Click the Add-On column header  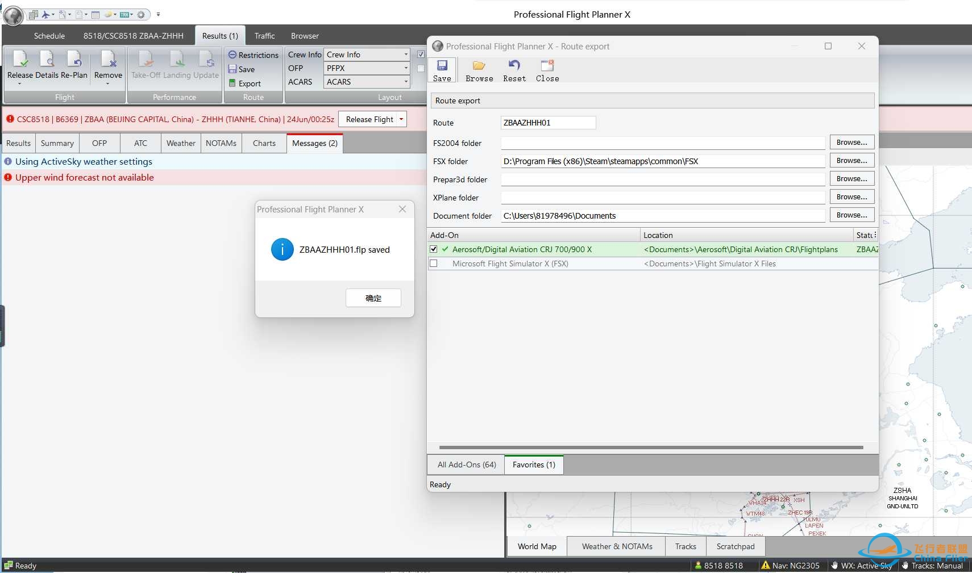[x=534, y=235]
